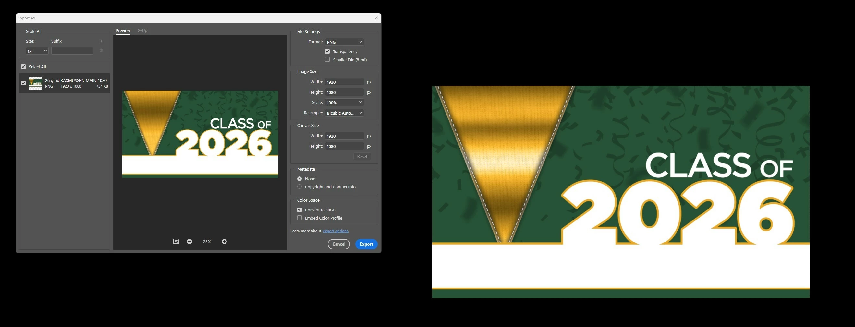Close the Export As dialog
The height and width of the screenshot is (327, 855).
click(x=376, y=18)
